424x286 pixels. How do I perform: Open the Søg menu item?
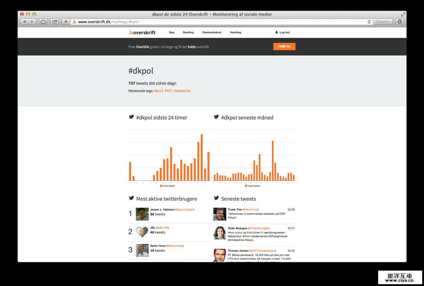[172, 33]
